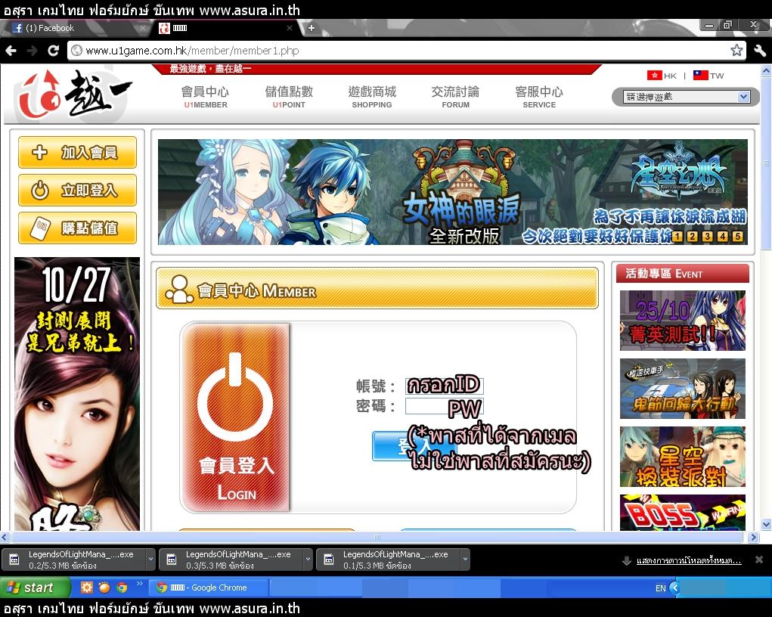Screen dimensions: 772x617
Task: Open options for the first LegendsOfLightMana download
Action: pyautogui.click(x=150, y=560)
